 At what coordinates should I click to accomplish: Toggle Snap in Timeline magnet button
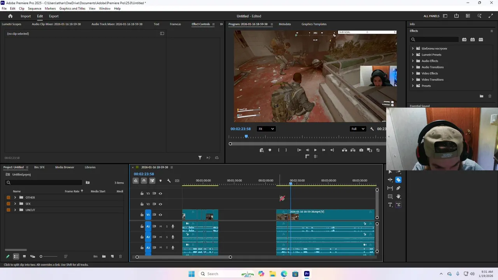coord(144,180)
